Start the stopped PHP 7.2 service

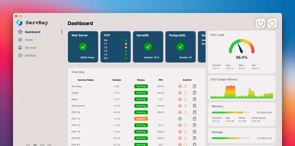[x=180, y=119]
